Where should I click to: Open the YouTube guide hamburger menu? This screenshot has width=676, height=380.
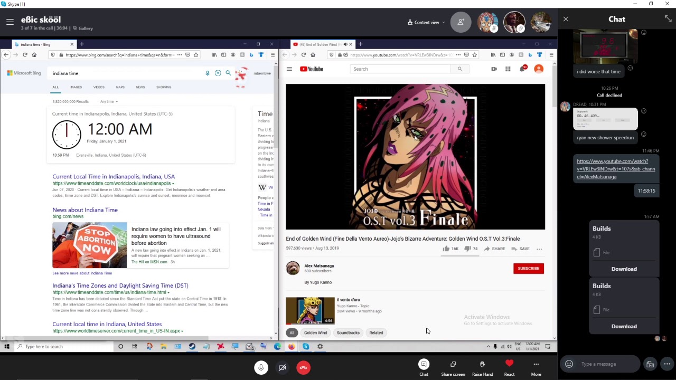pyautogui.click(x=289, y=69)
